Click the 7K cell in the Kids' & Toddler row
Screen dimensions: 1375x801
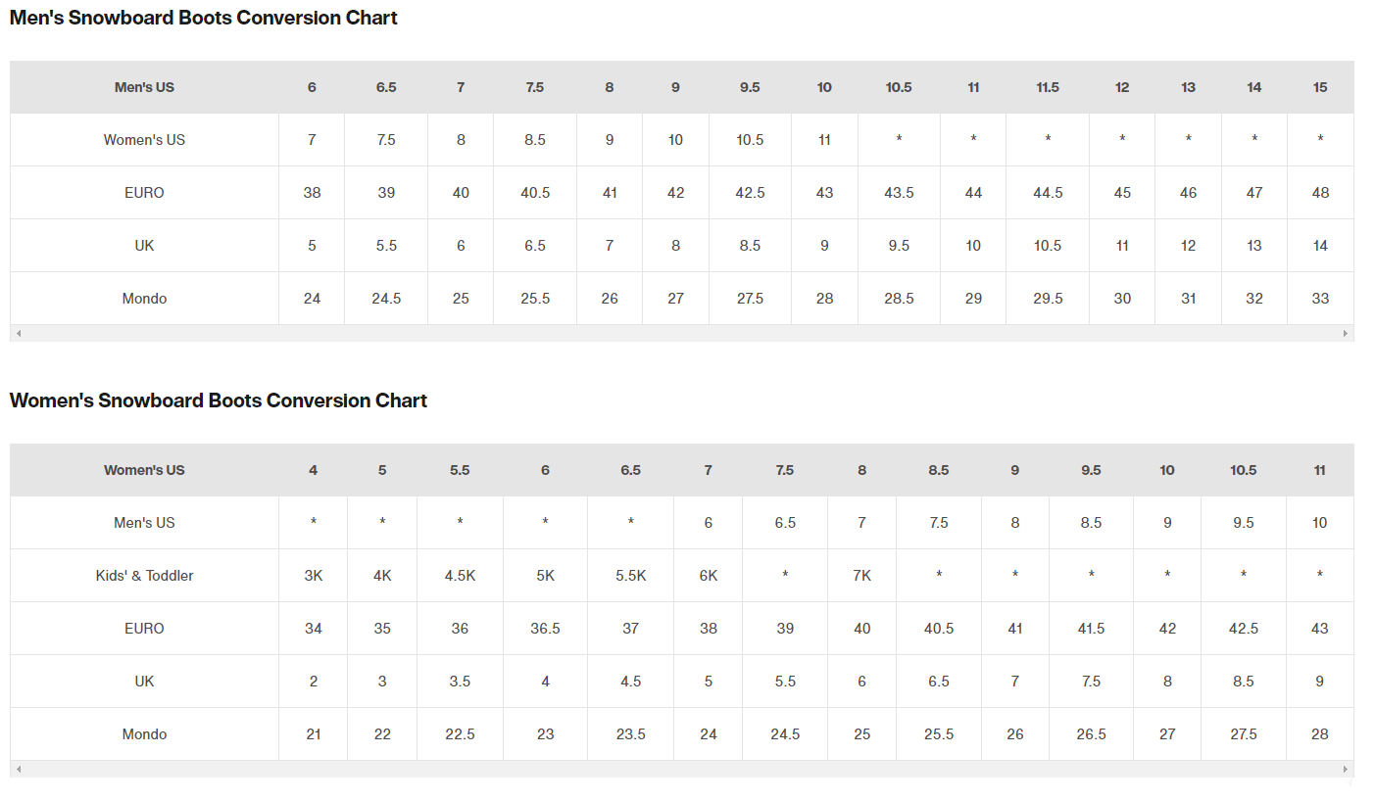[x=861, y=576]
